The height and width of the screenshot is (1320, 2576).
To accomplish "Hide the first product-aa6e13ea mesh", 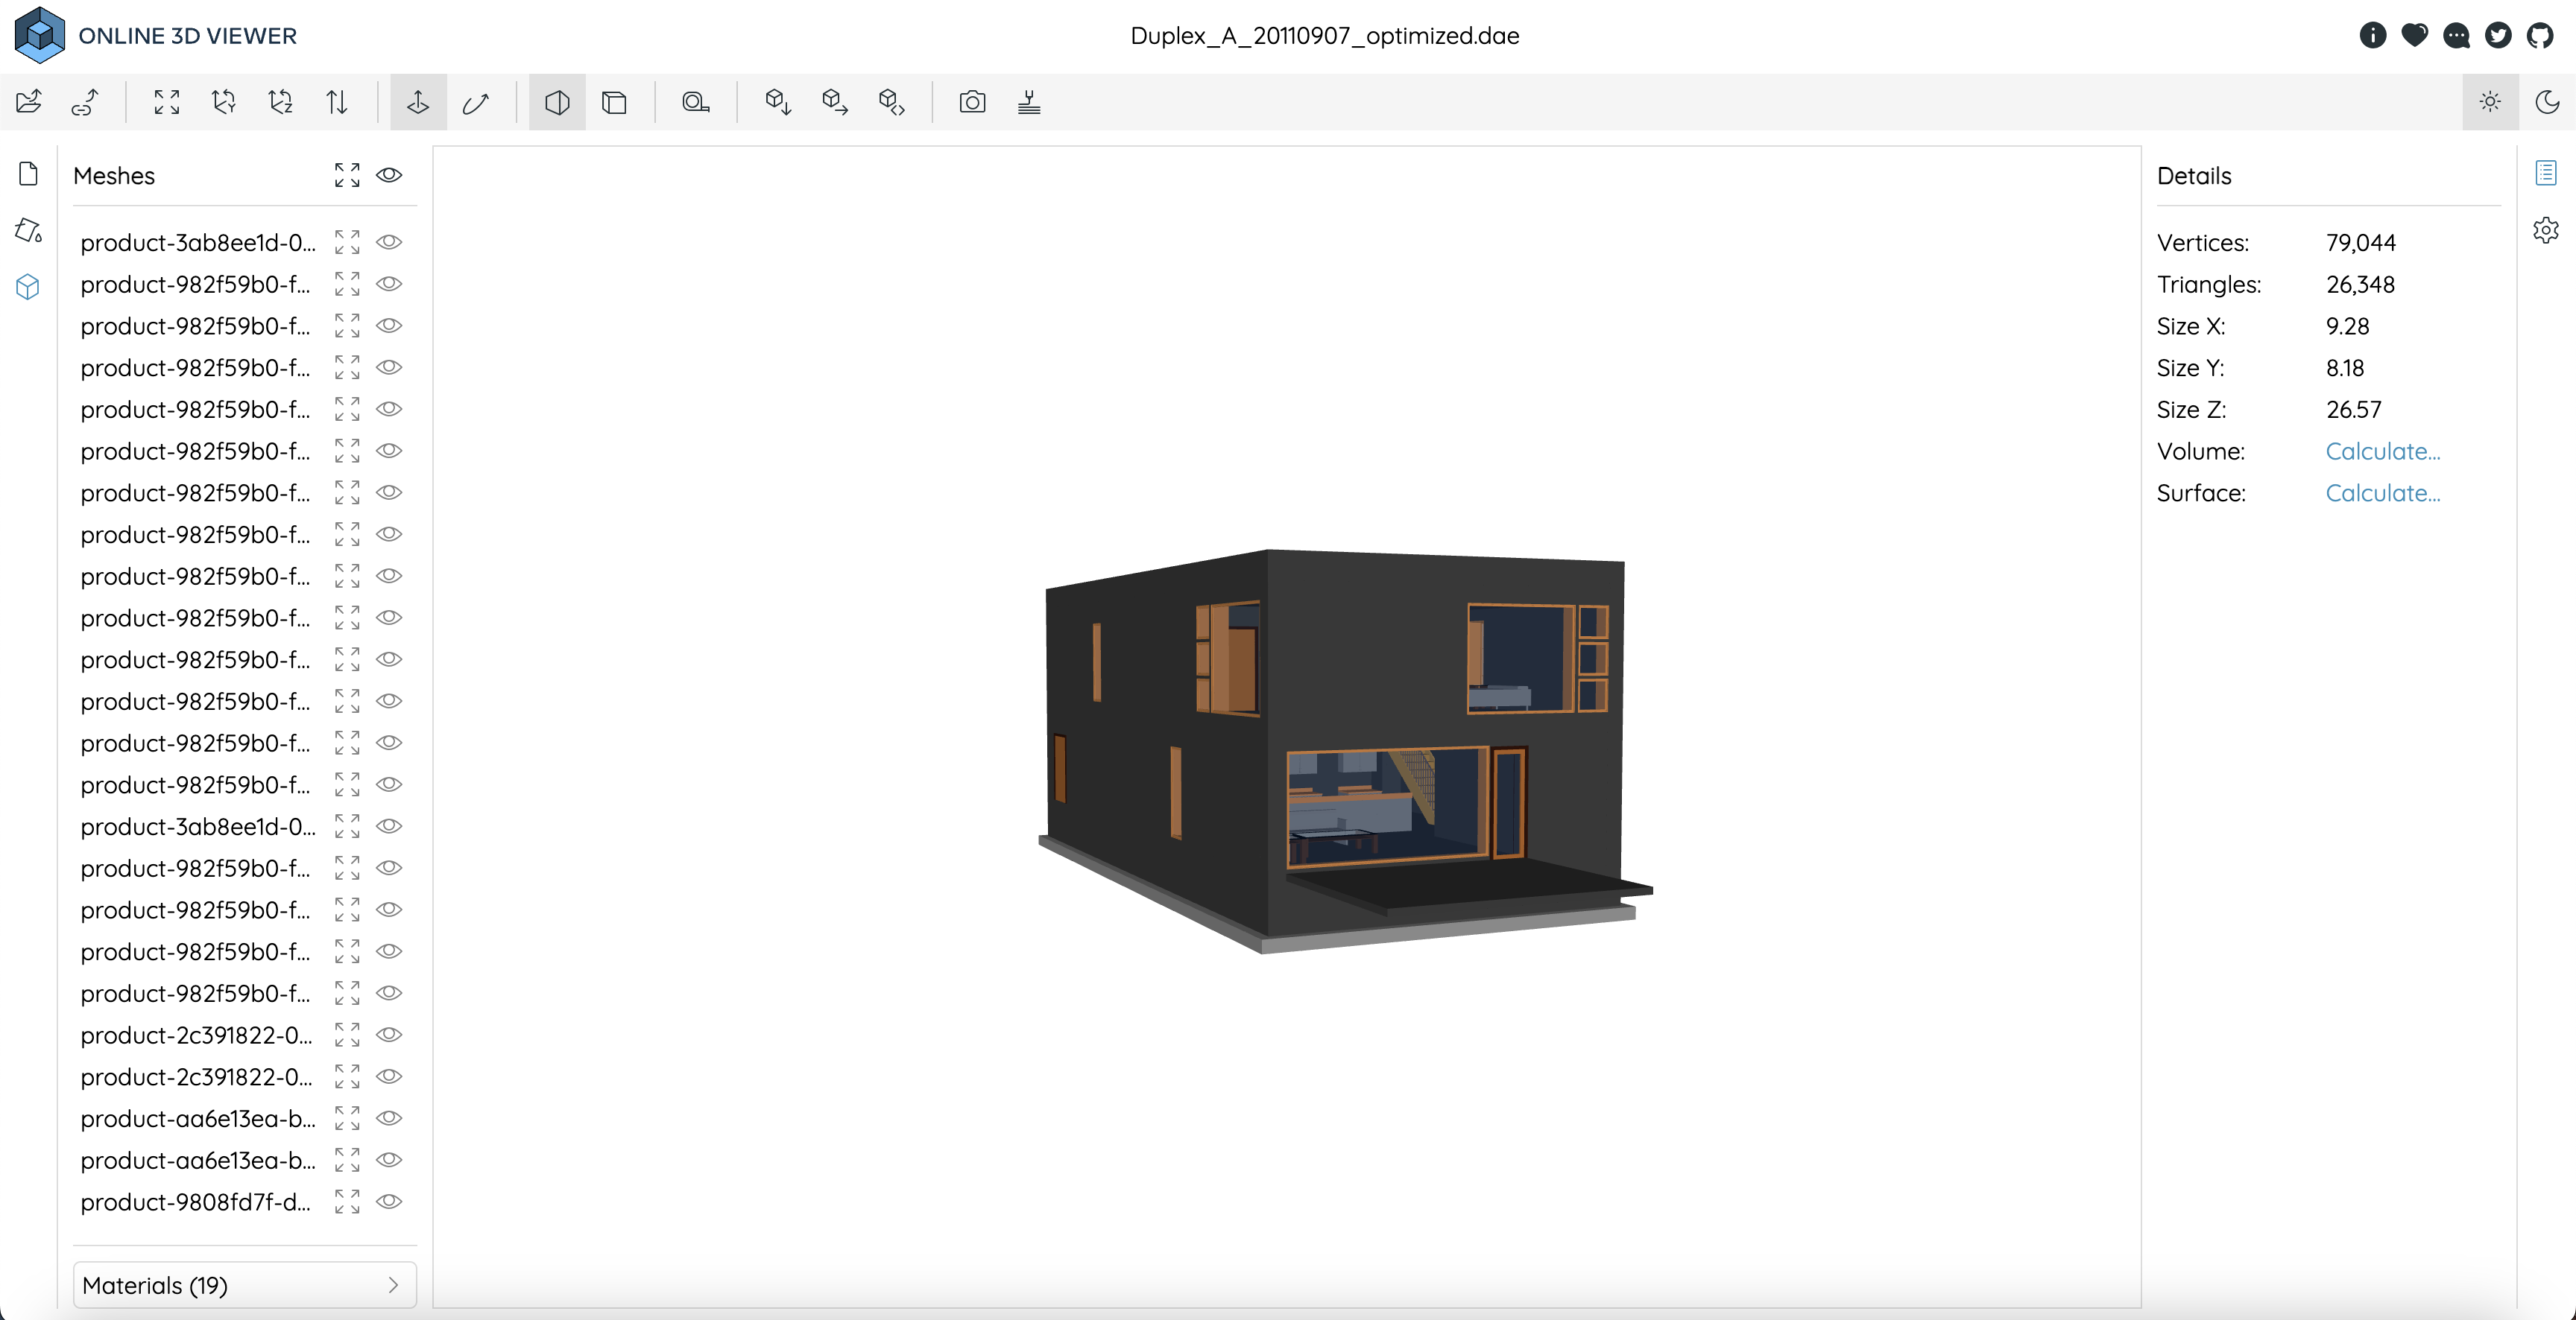I will click(x=389, y=1117).
